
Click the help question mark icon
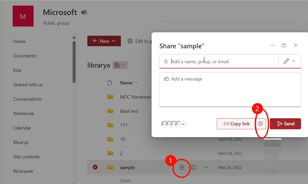284,45
